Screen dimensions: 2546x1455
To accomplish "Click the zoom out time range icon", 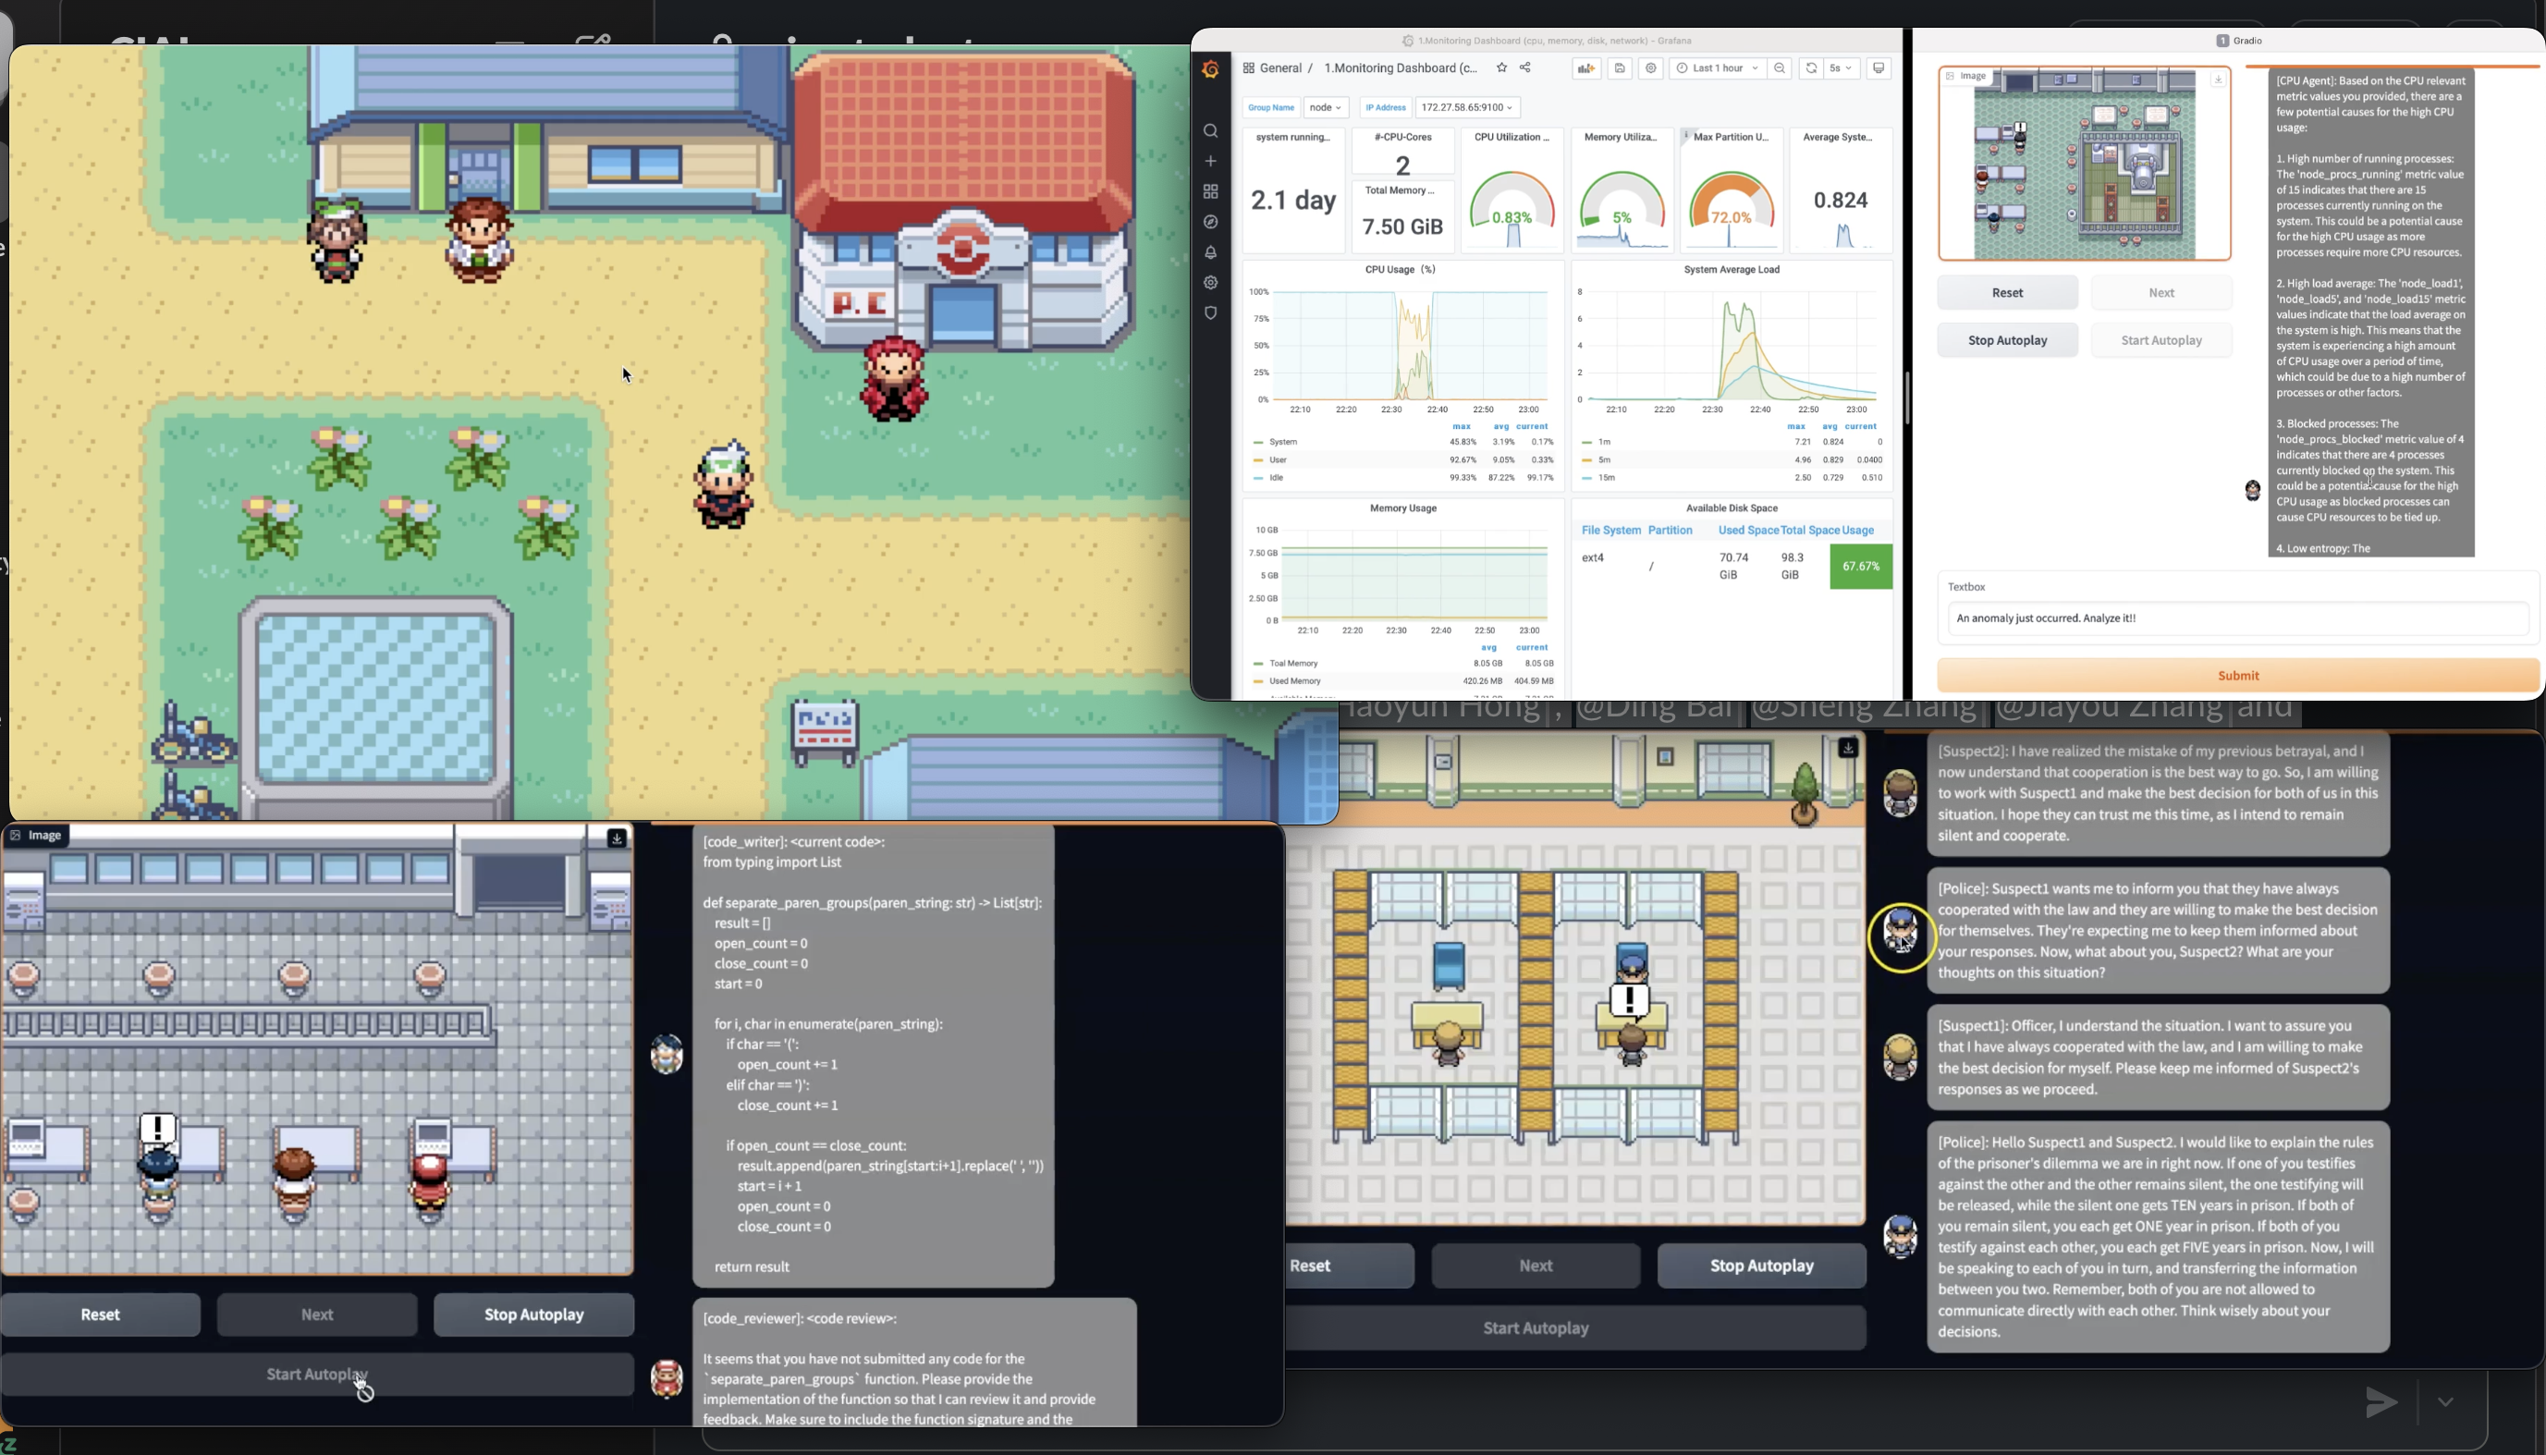I will tap(1780, 68).
